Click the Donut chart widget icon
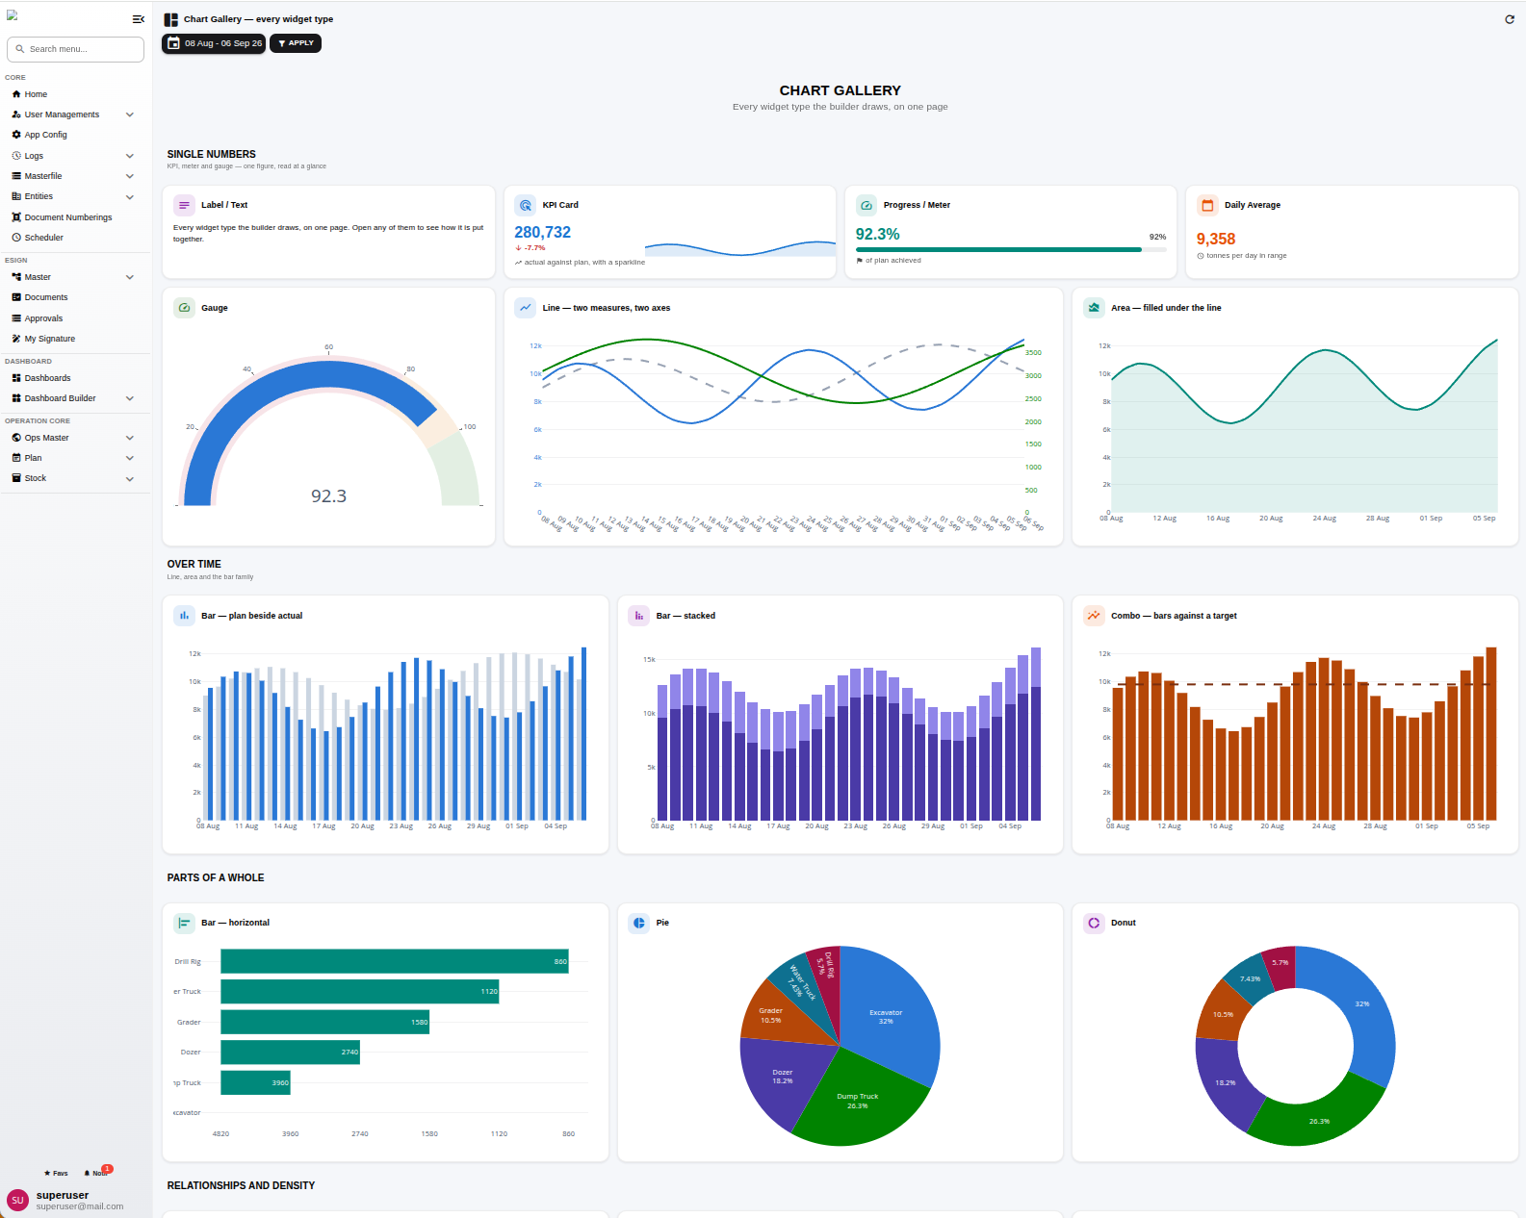This screenshot has height=1218, width=1526. click(x=1094, y=923)
